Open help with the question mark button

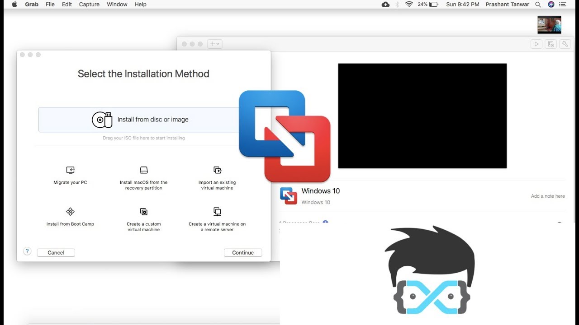pos(27,251)
